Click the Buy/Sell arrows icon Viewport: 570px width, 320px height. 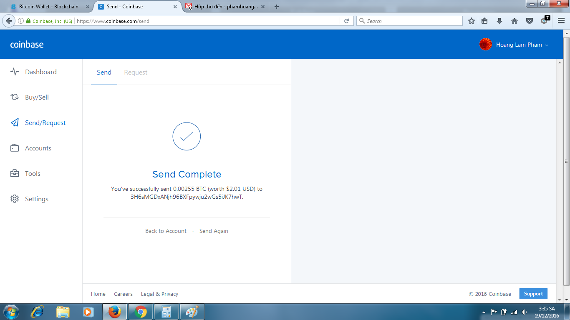[15, 97]
